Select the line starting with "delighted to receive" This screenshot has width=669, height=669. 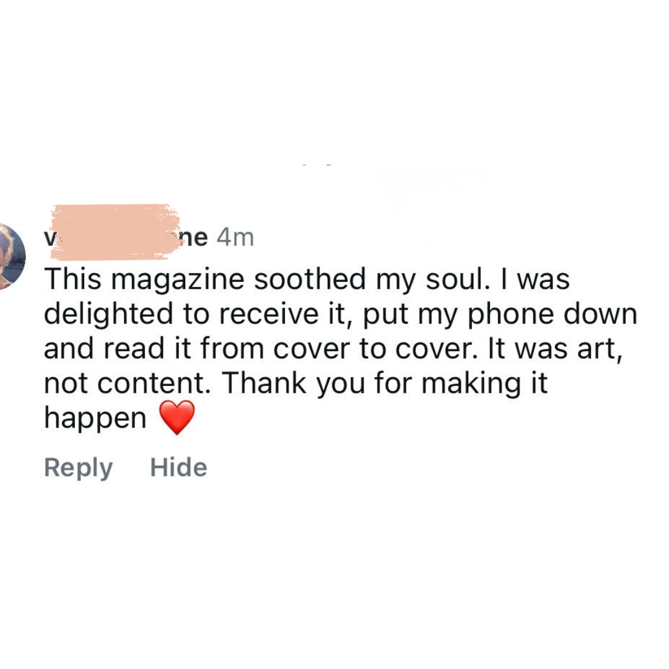(341, 315)
